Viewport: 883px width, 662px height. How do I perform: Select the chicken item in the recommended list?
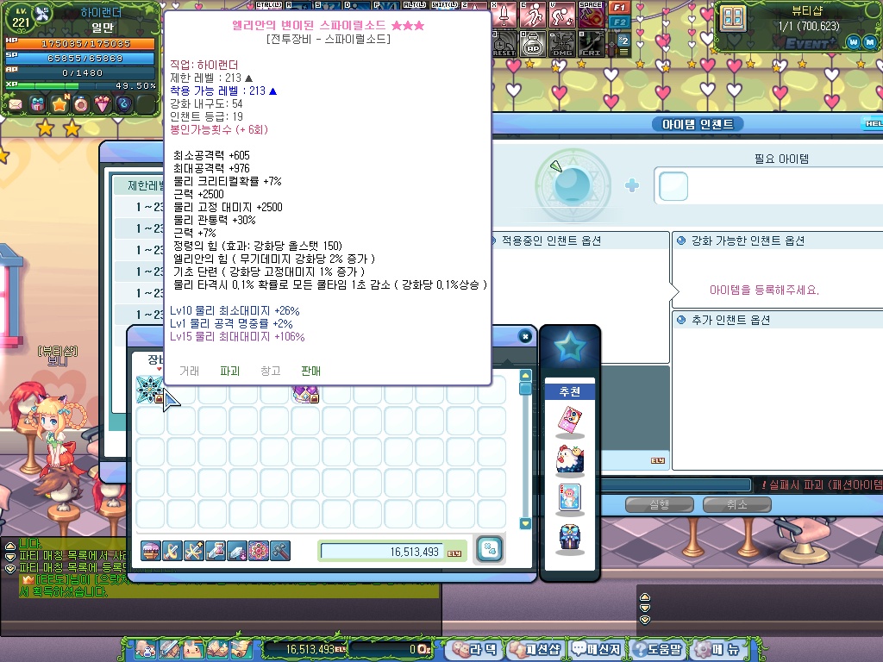[x=570, y=459]
